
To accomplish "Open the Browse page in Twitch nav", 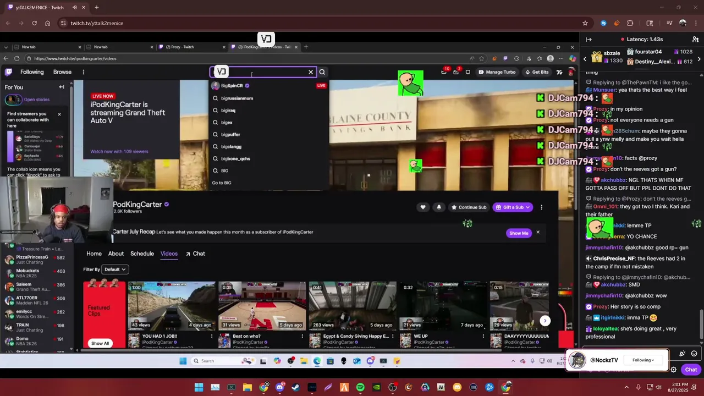I will (62, 72).
